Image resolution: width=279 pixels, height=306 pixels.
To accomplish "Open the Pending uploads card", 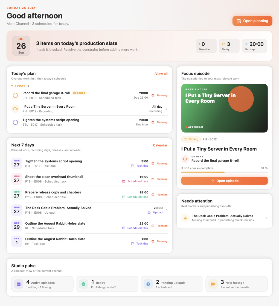I will point(172,284).
